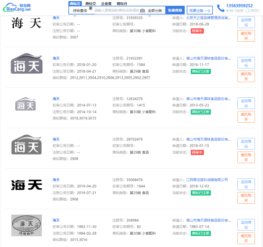The height and width of the screenshot is (247, 263).
Task: Click 待审中 status badge for 31939335
Action: (197, 31)
